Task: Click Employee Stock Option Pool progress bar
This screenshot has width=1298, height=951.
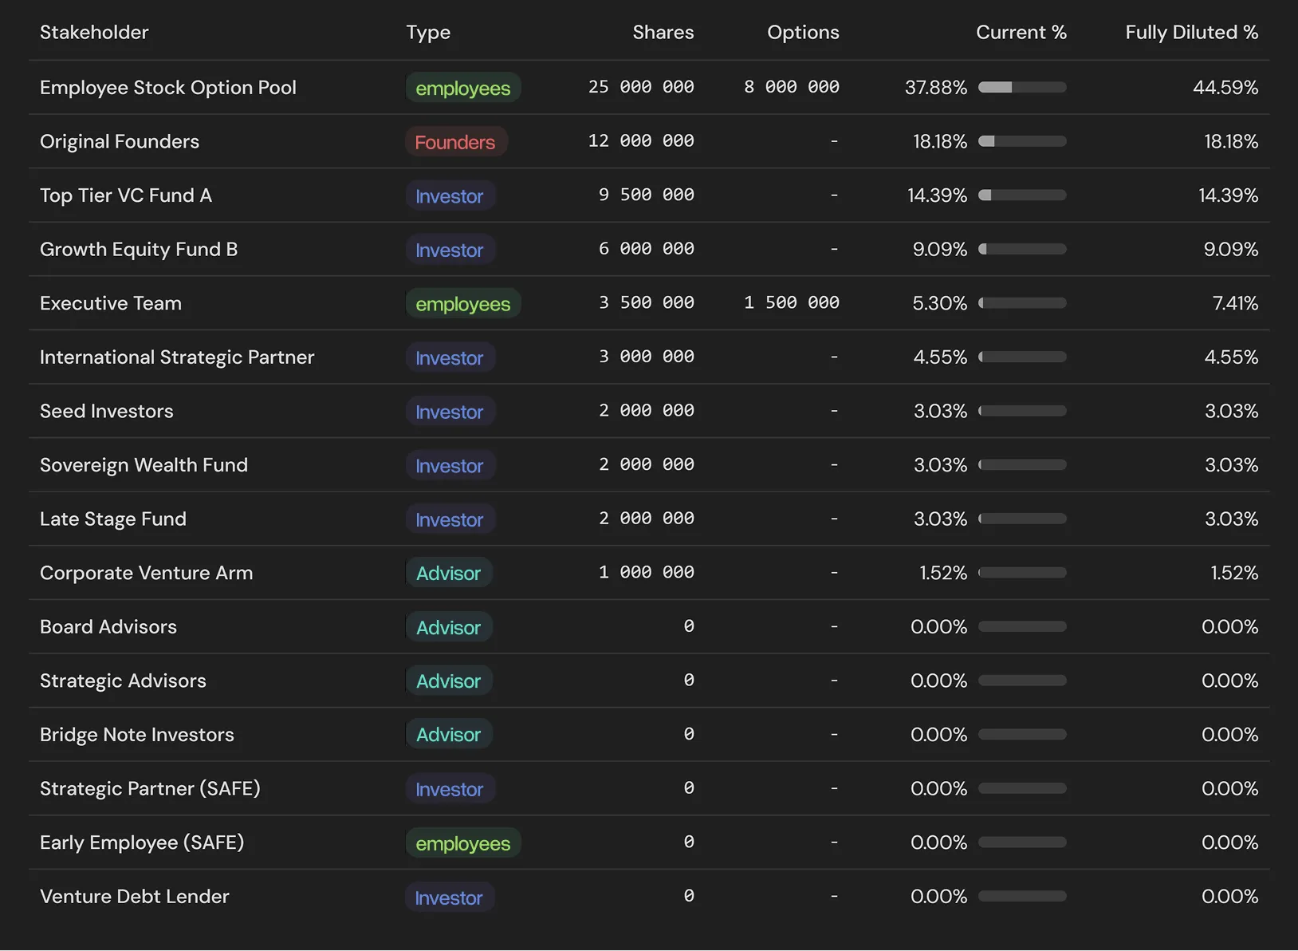Action: (1022, 88)
